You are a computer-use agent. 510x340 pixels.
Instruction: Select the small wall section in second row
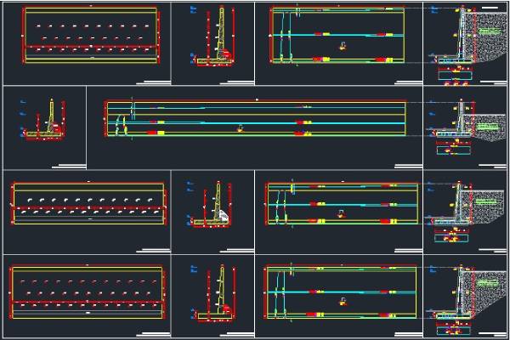[44, 122]
